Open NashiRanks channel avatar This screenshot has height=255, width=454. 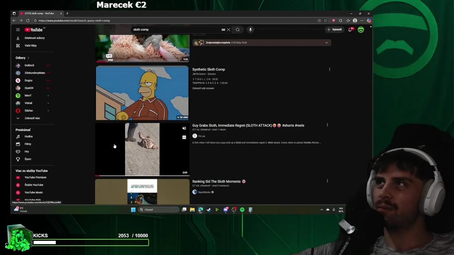coord(195,192)
